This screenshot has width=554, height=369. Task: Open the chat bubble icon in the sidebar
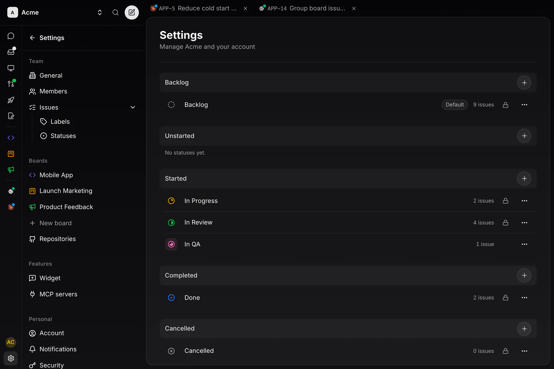pos(11,36)
